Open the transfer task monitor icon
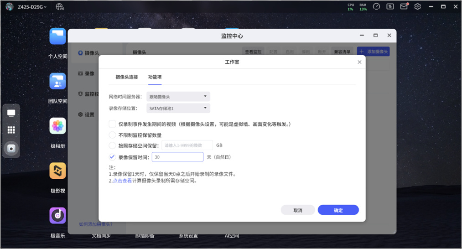Viewport: 462px width, 249px height. (390, 6)
